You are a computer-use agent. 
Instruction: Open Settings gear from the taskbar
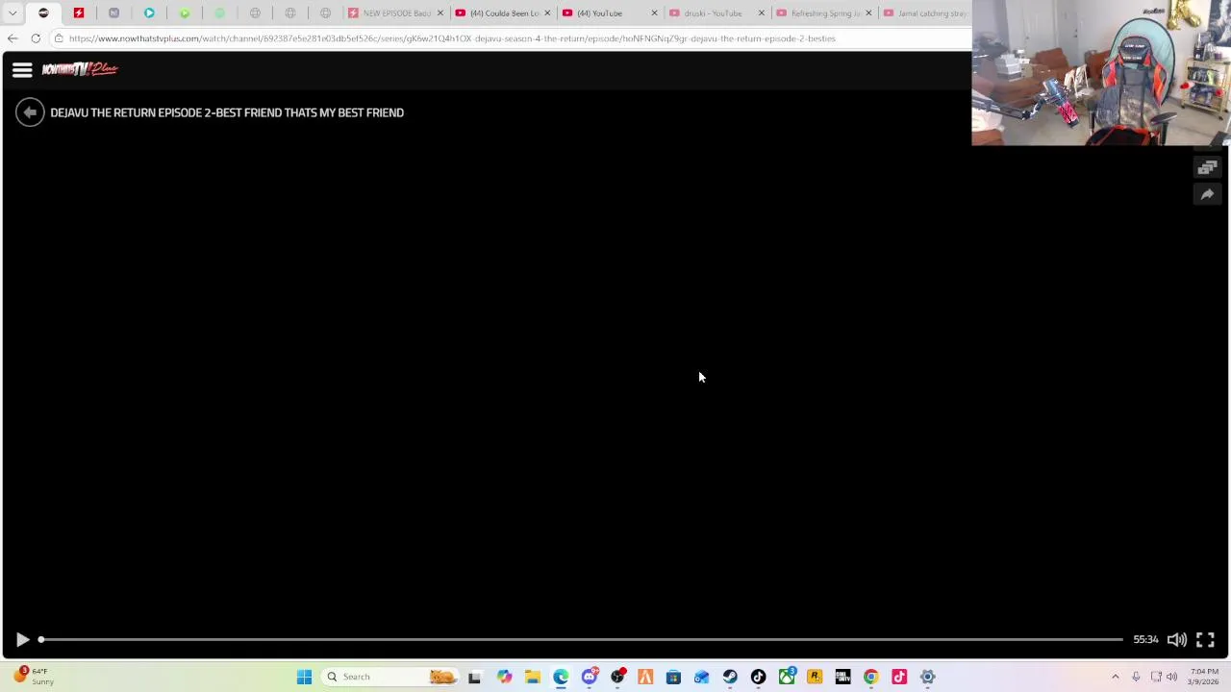928,677
